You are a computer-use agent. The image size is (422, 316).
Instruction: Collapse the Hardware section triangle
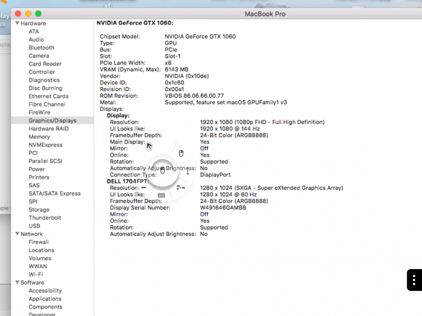click(17, 23)
